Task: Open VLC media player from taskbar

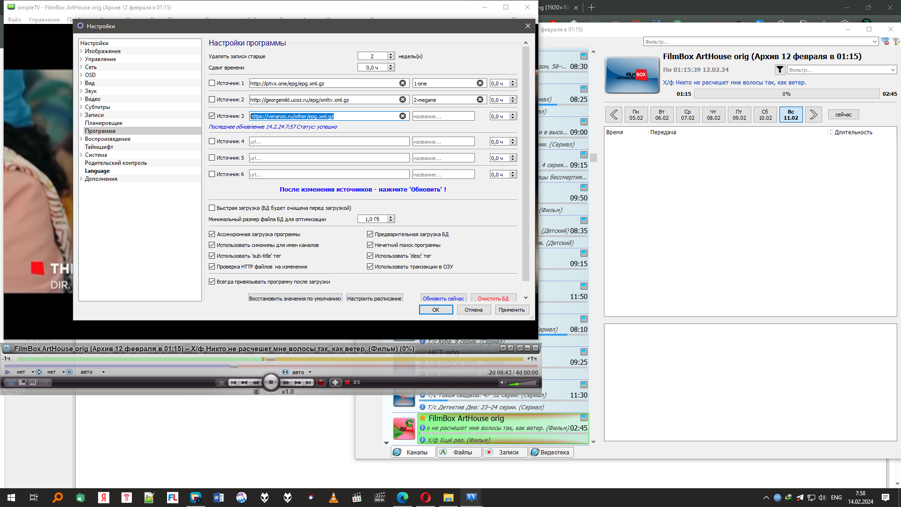Action: [334, 498]
